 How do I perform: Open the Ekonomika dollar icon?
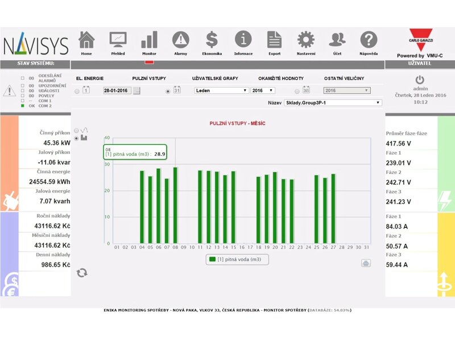(x=212, y=41)
